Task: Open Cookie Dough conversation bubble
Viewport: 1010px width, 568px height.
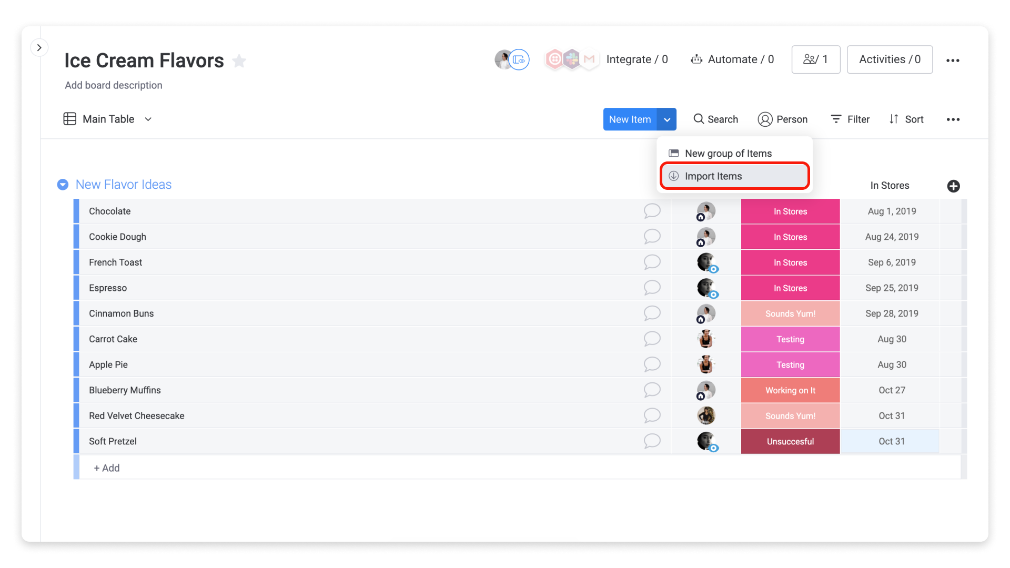Action: tap(652, 237)
